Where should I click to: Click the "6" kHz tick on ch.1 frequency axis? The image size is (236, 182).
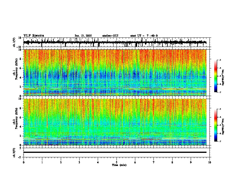21,68
